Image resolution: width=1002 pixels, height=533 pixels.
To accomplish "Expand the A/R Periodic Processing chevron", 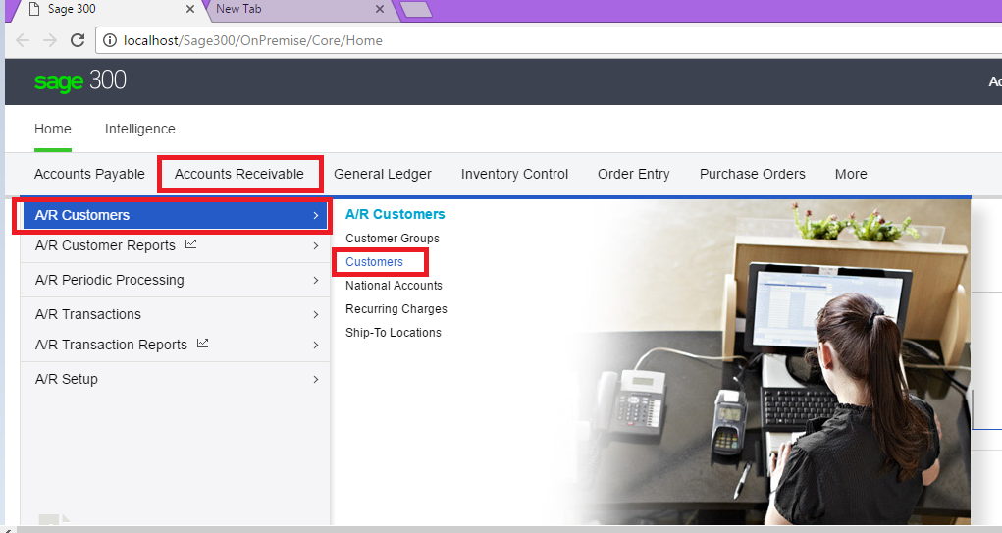I will coord(316,280).
